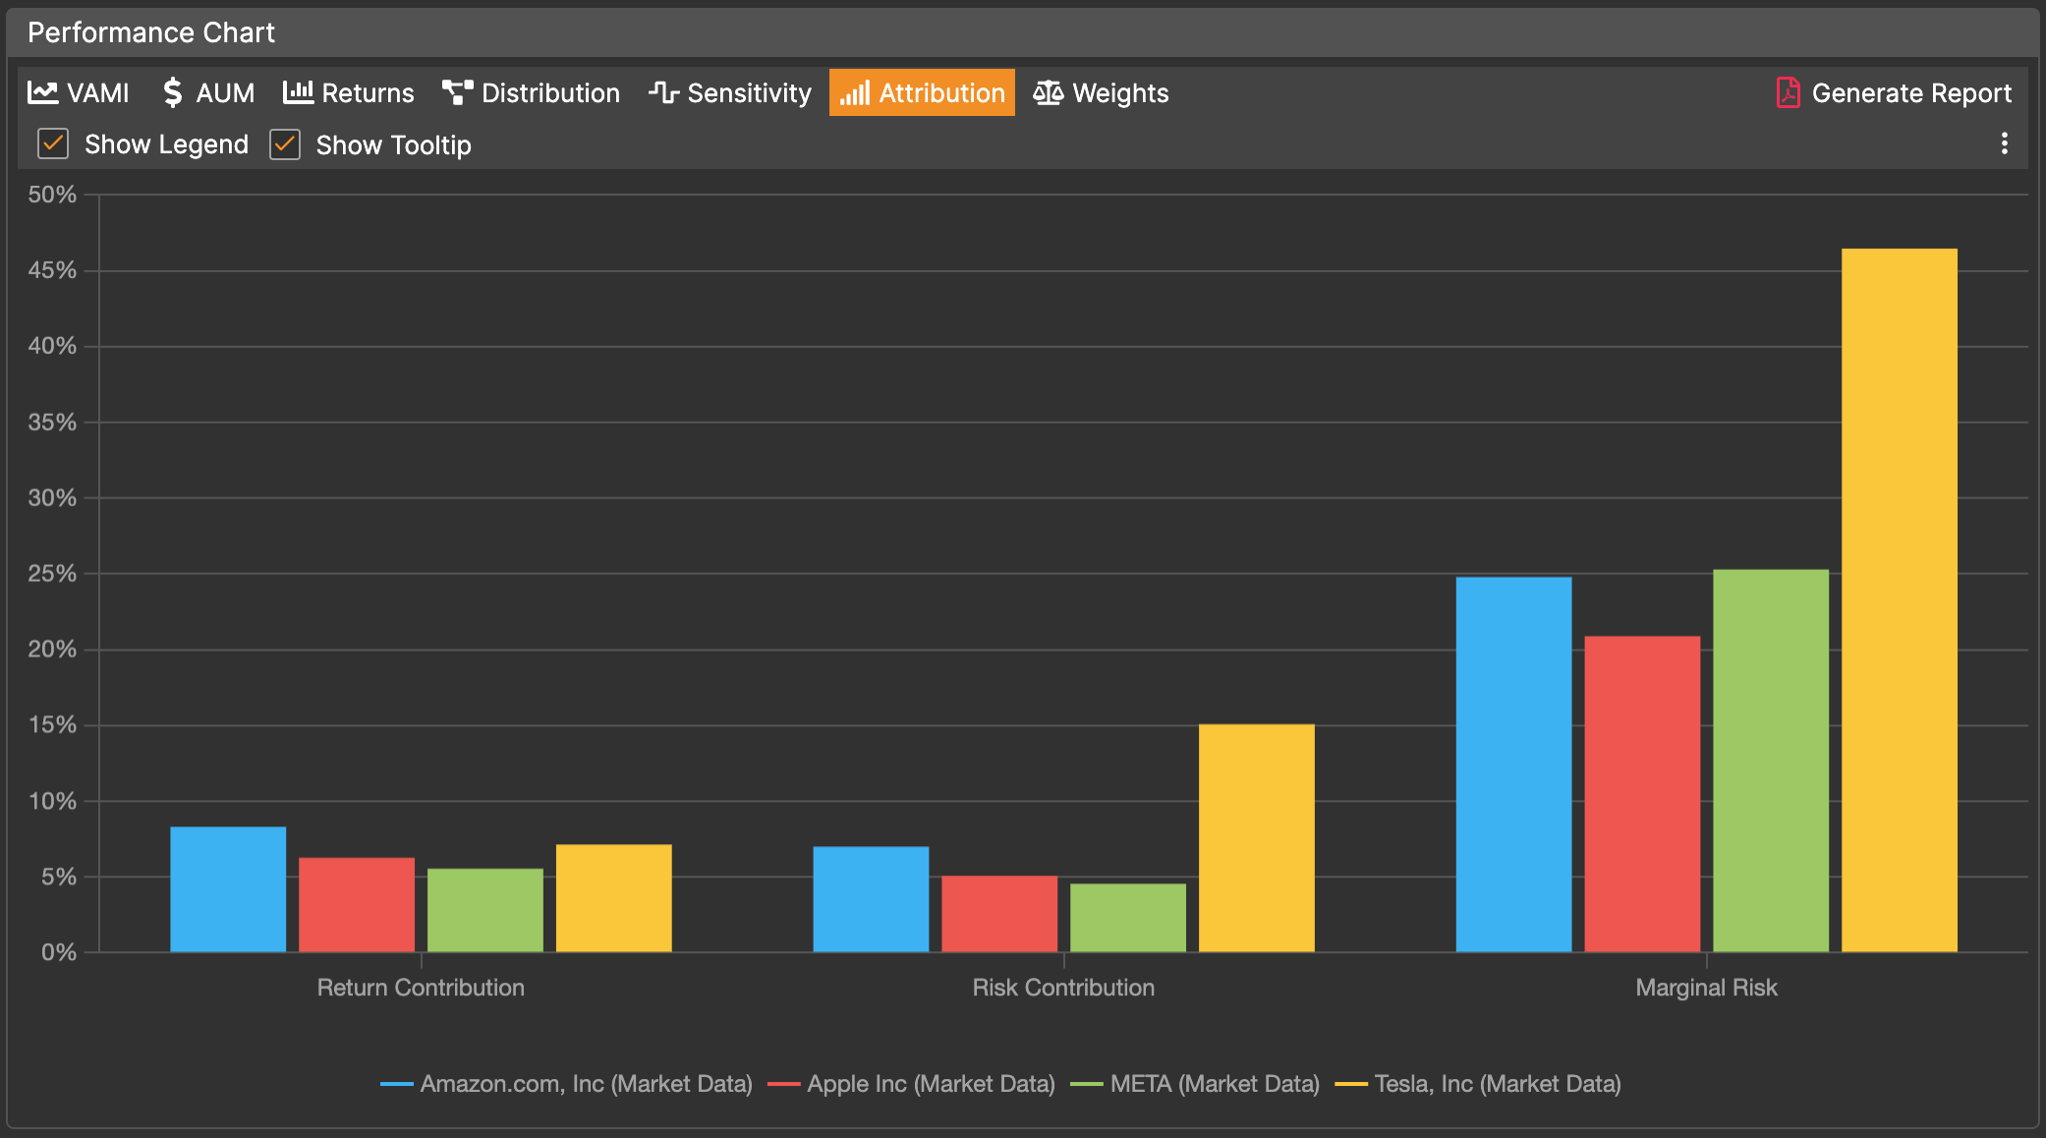The image size is (2046, 1138).
Task: Open the three-dot chart options menu
Action: (2004, 144)
